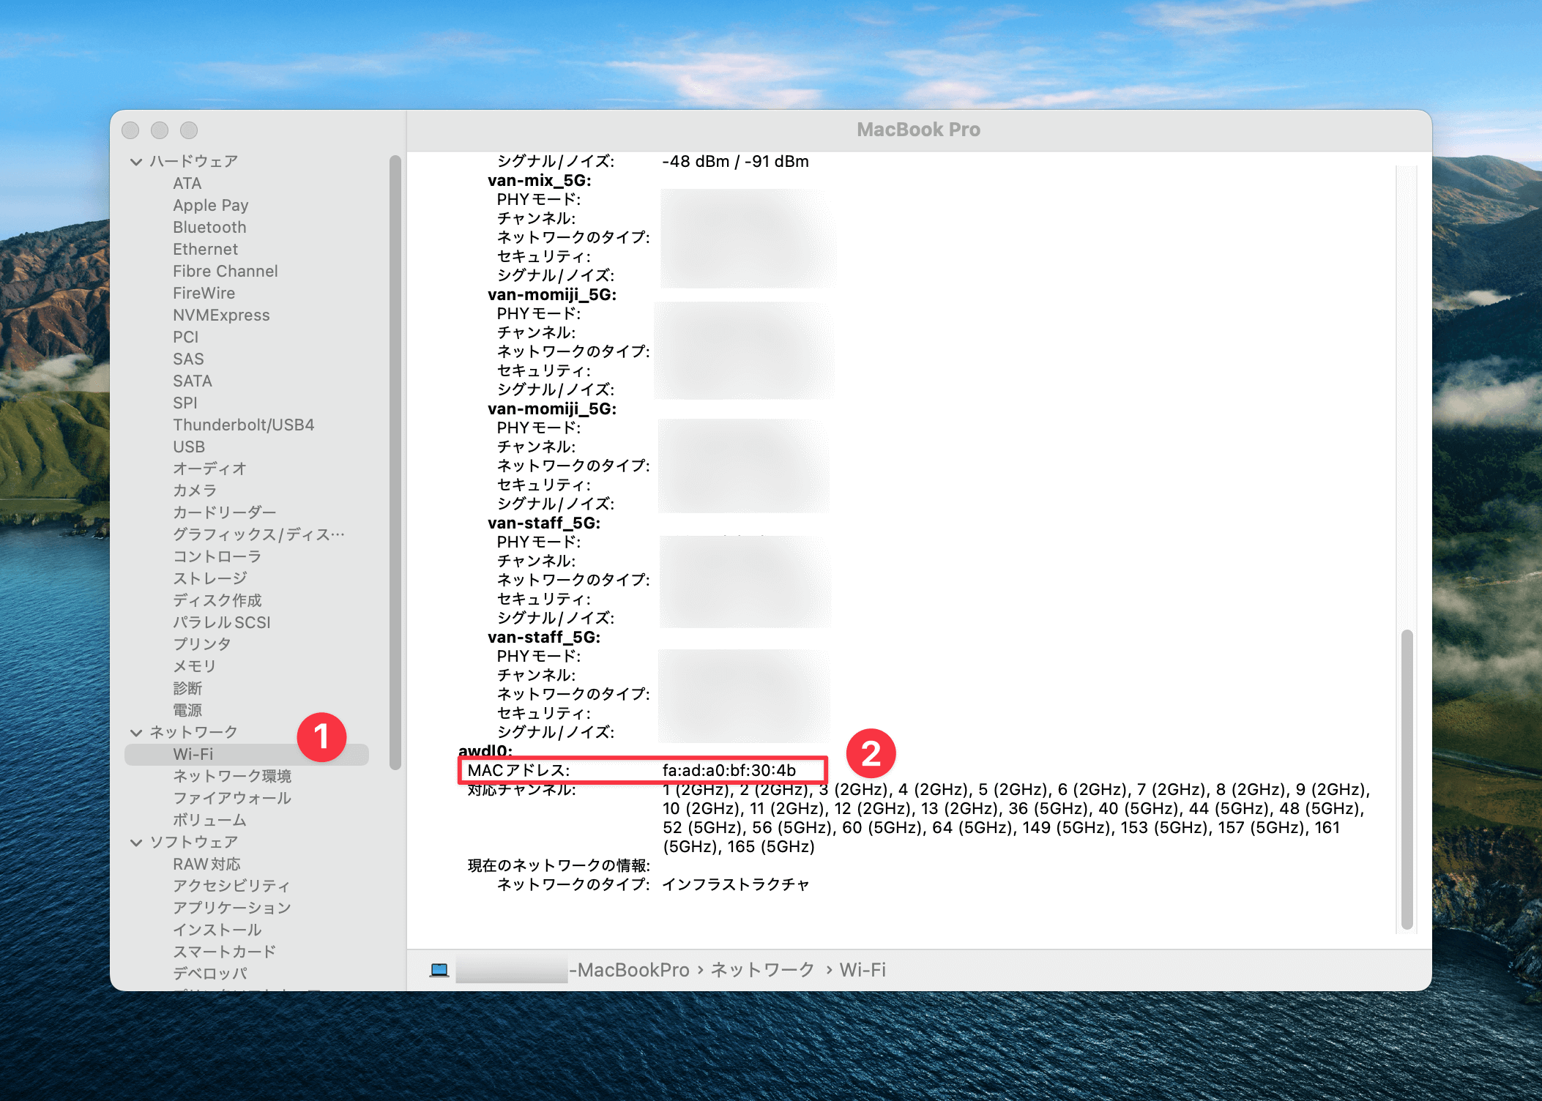Click MAC address value fa:ad:a0:bf:30:4b
1542x1101 pixels.
tap(729, 771)
